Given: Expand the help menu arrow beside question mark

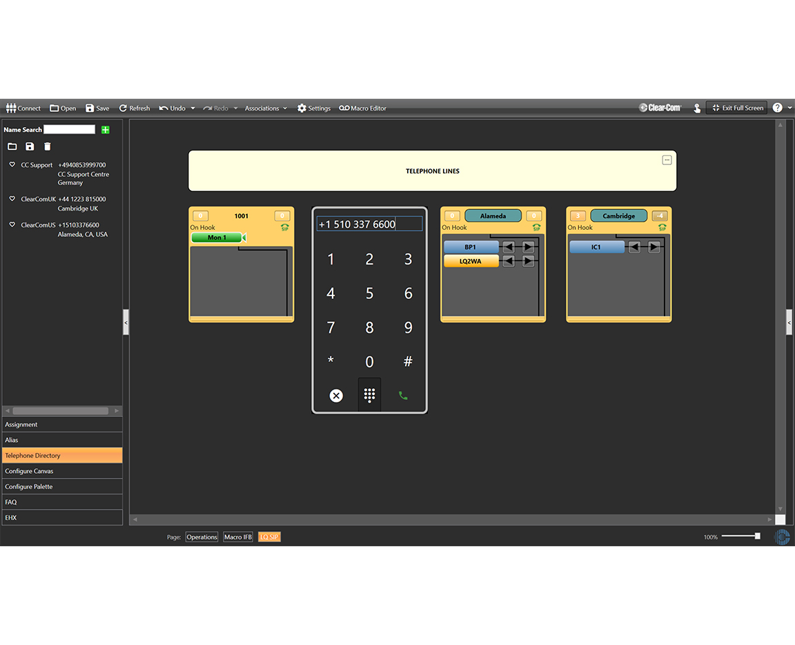Looking at the screenshot, I should click(x=789, y=108).
